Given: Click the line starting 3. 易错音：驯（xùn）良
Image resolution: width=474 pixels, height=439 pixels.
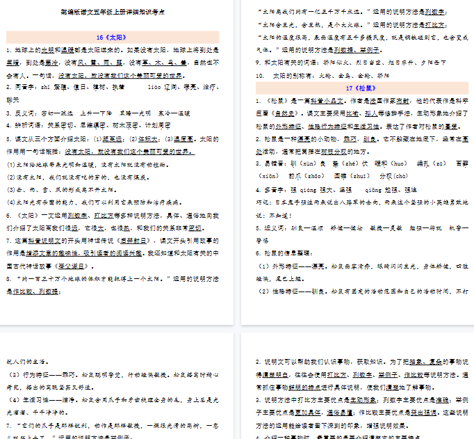Looking at the screenshot, I should tap(362, 163).
